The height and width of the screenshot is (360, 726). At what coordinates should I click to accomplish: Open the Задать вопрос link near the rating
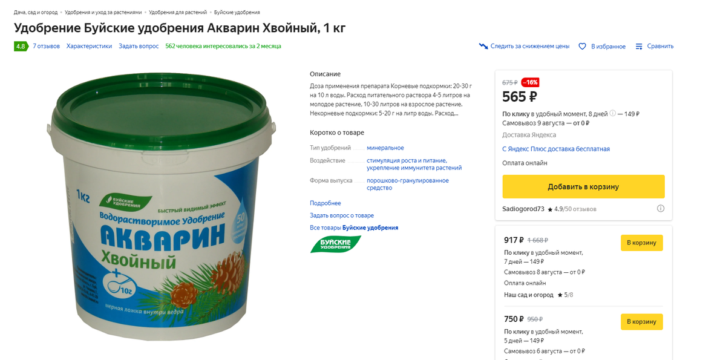pyautogui.click(x=139, y=46)
